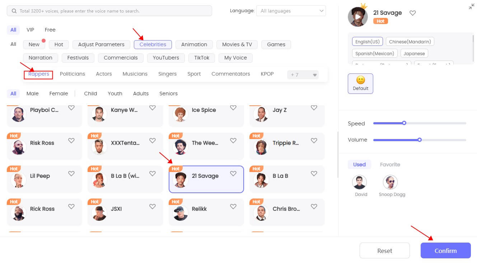This screenshot has width=477, height=263.
Task: Filter voices by Seniors
Action: [168, 94]
